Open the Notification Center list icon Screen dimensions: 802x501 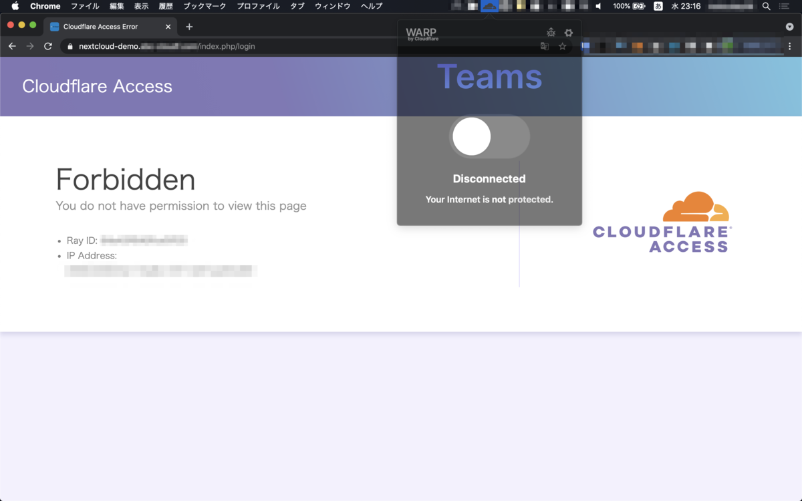coord(784,6)
